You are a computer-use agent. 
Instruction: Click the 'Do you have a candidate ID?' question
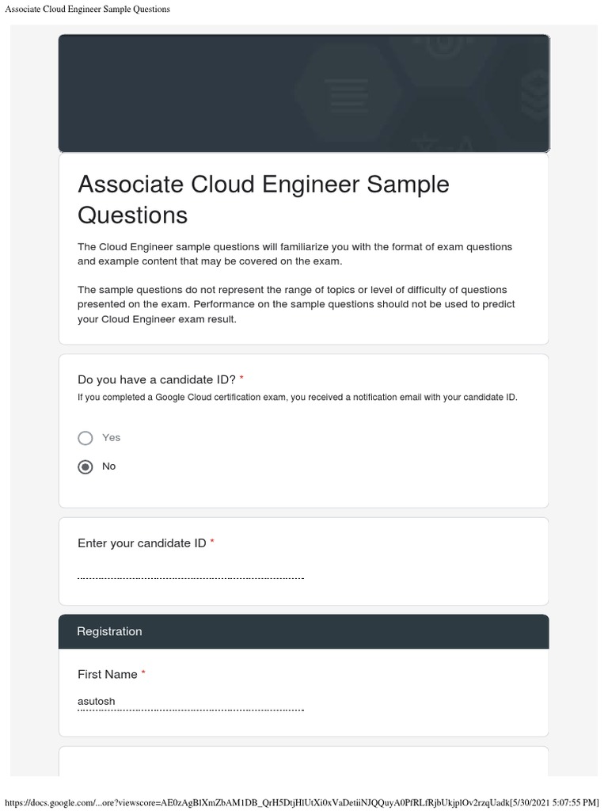click(x=156, y=379)
